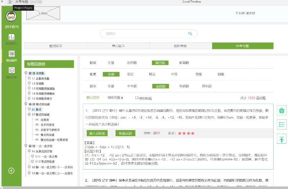The image size is (288, 189).
Task: Select 探究题 category filter
Action: (x=207, y=86)
